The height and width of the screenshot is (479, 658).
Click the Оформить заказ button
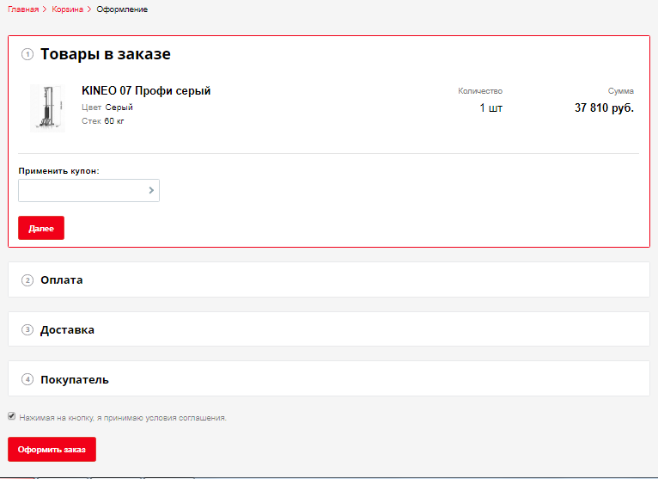click(x=52, y=449)
